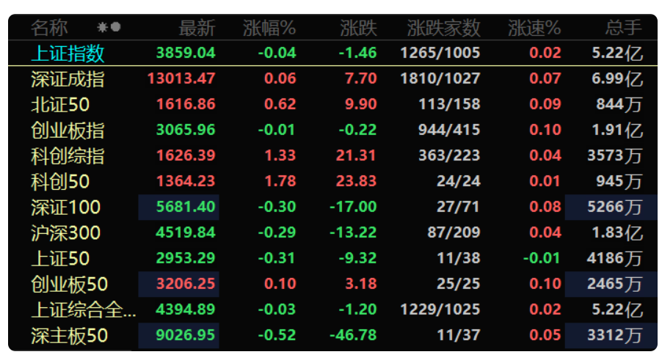
Task: Select the 深证100 row name
Action: (65, 207)
